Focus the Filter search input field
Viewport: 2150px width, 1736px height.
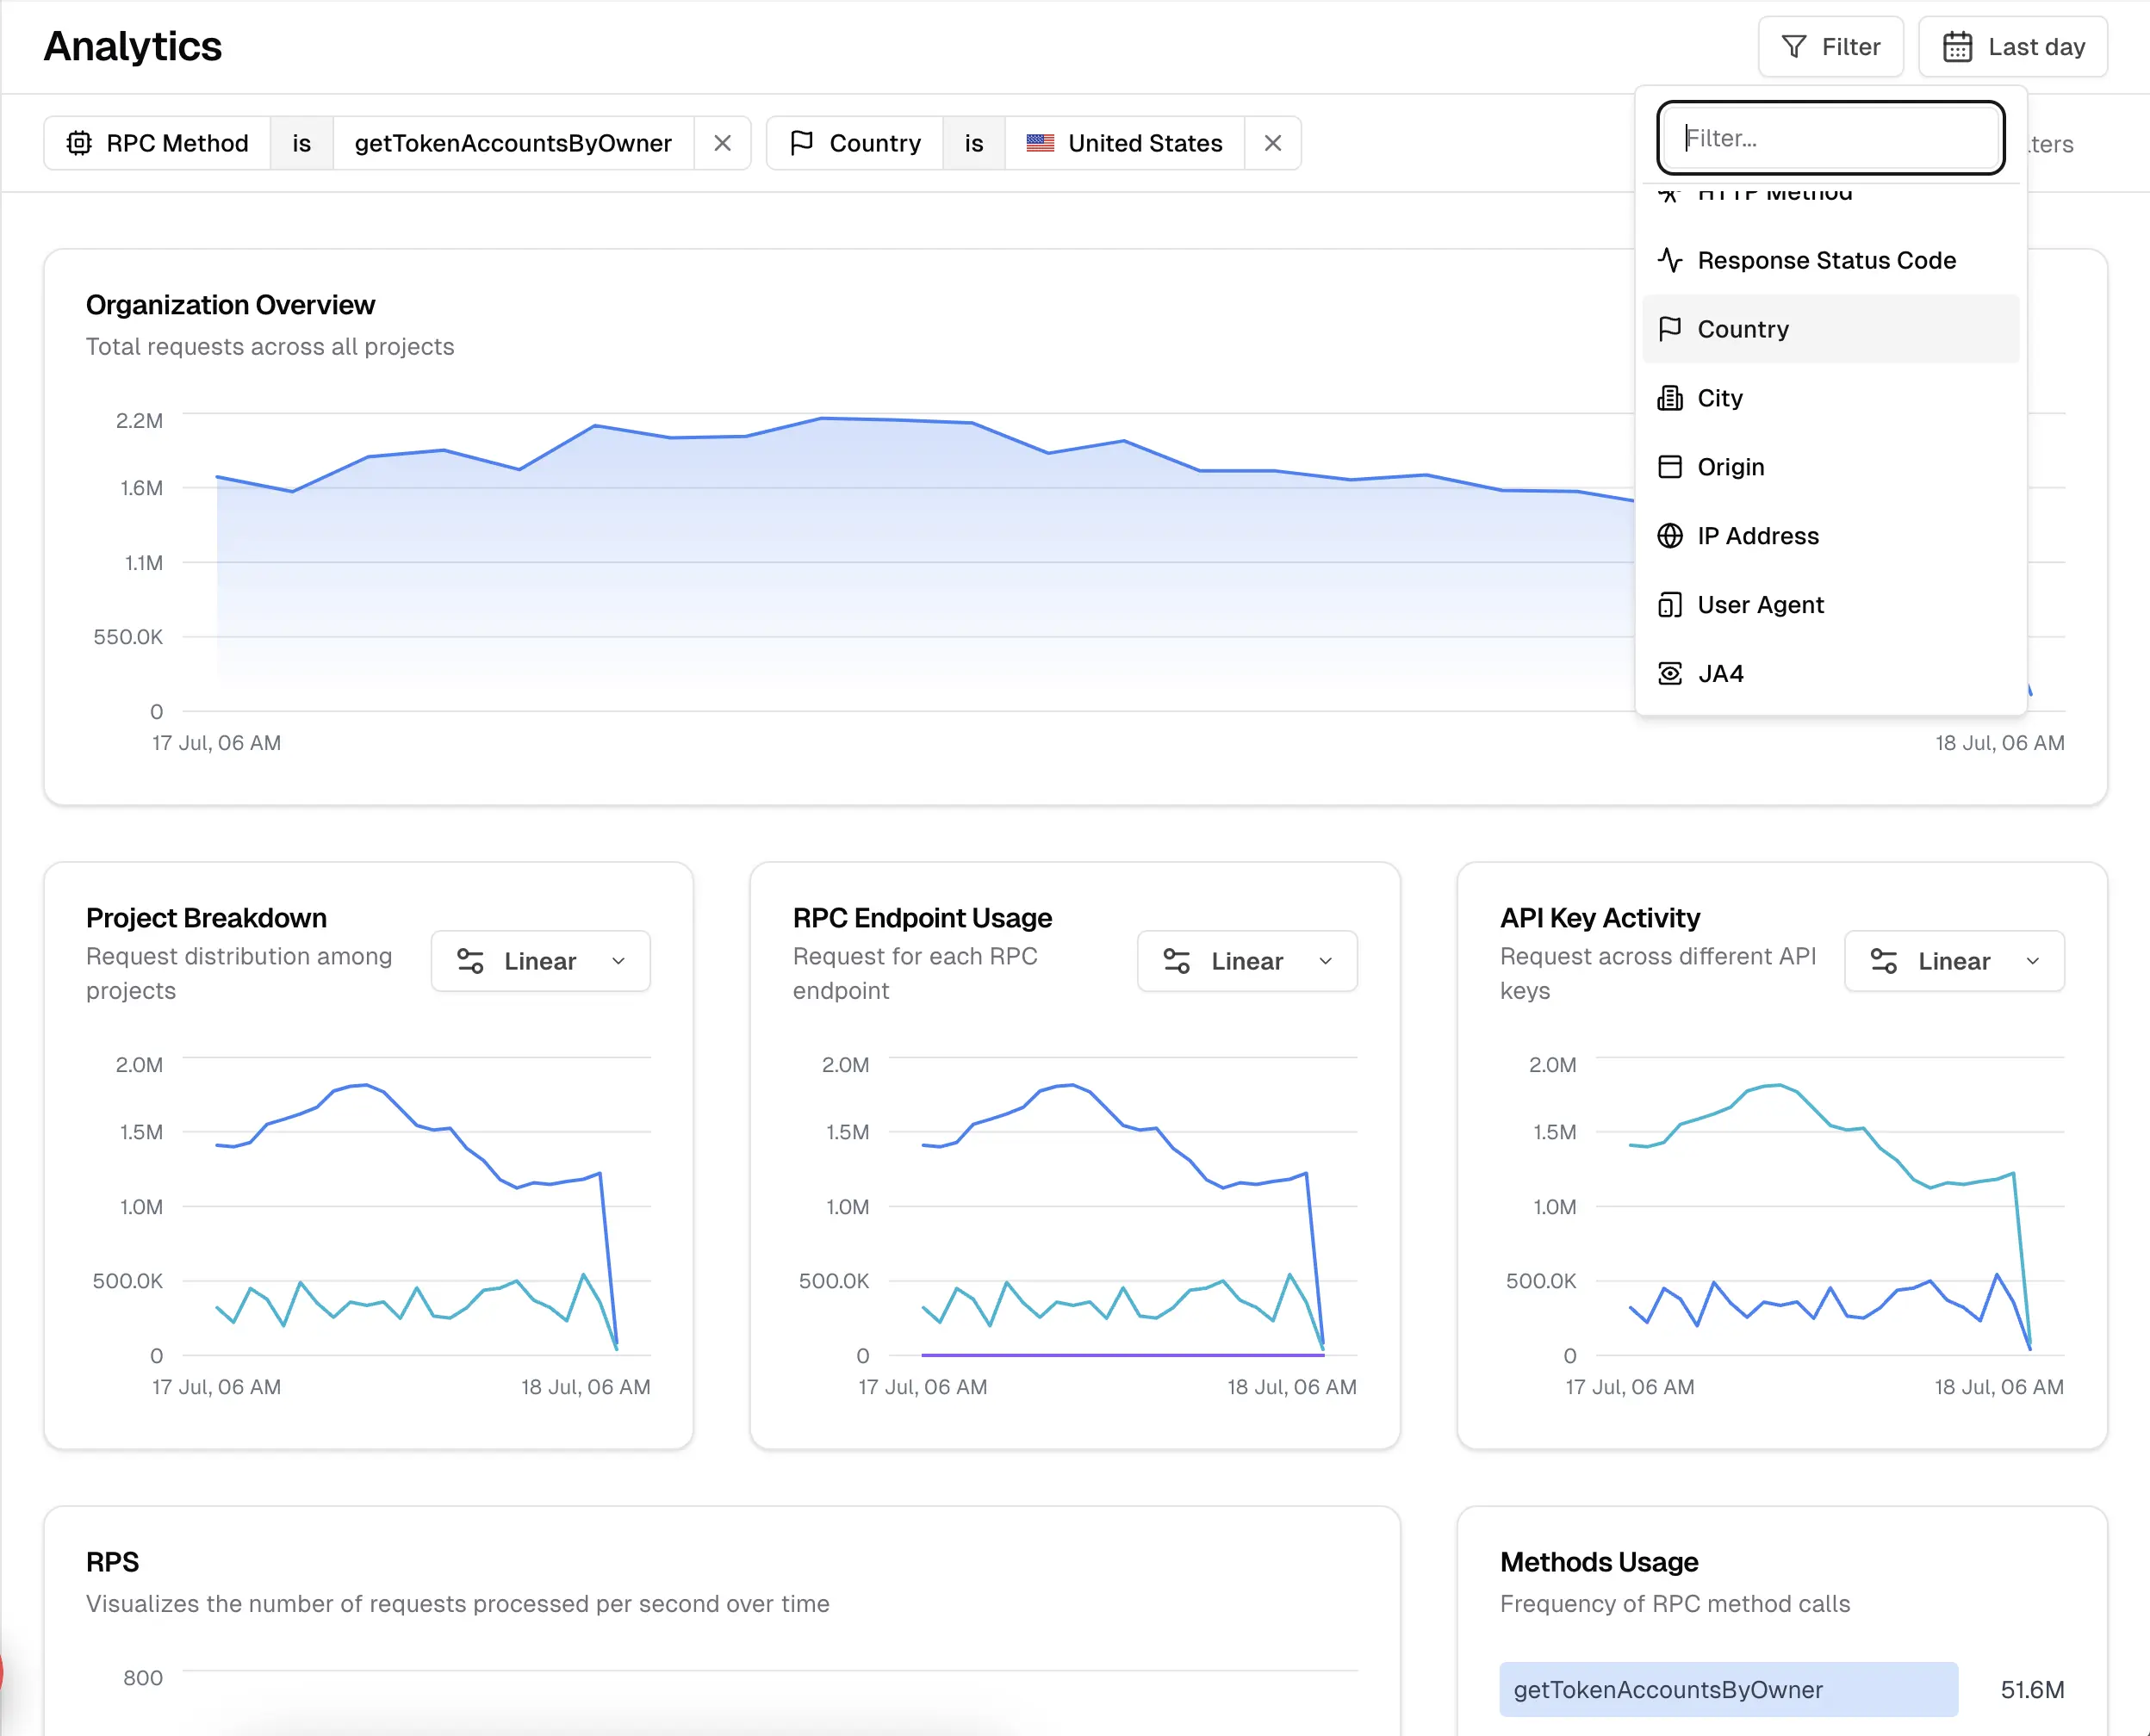pyautogui.click(x=1830, y=138)
